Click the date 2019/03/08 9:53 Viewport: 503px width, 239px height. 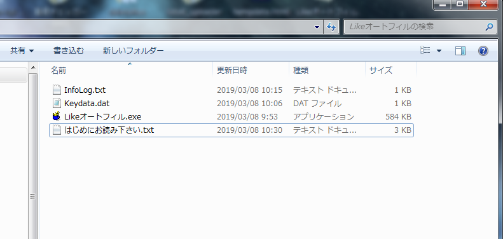pyautogui.click(x=247, y=116)
